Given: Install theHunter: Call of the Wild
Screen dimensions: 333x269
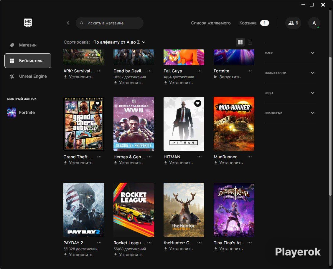Looking at the screenshot, I should pyautogui.click(x=178, y=249).
